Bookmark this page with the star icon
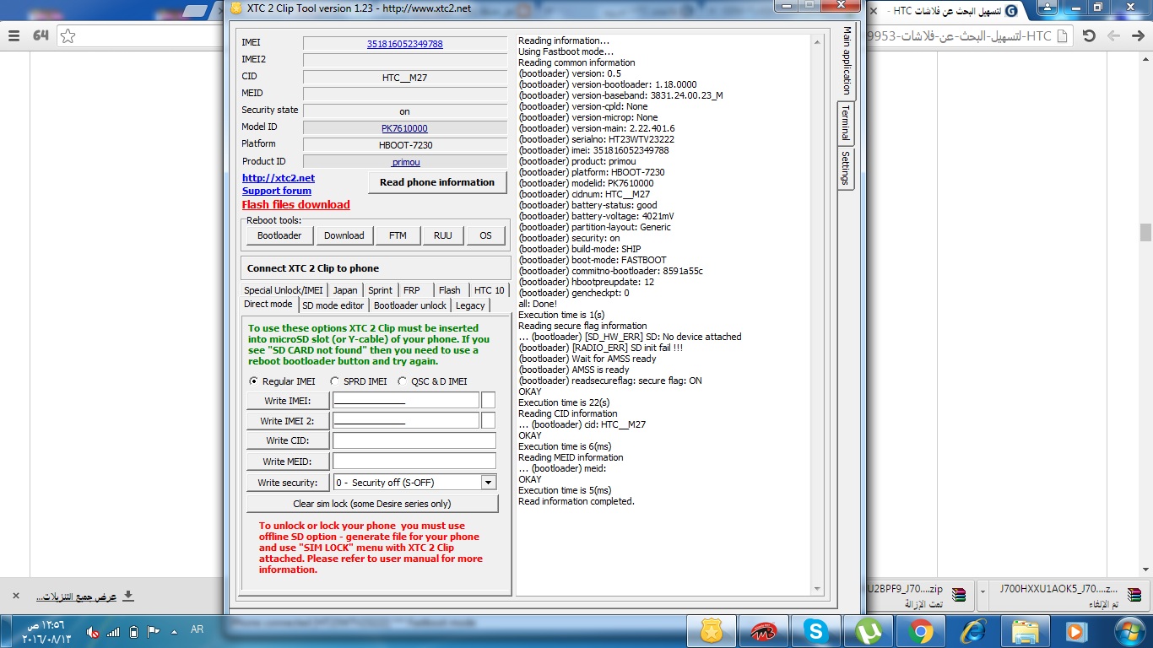 click(x=68, y=35)
